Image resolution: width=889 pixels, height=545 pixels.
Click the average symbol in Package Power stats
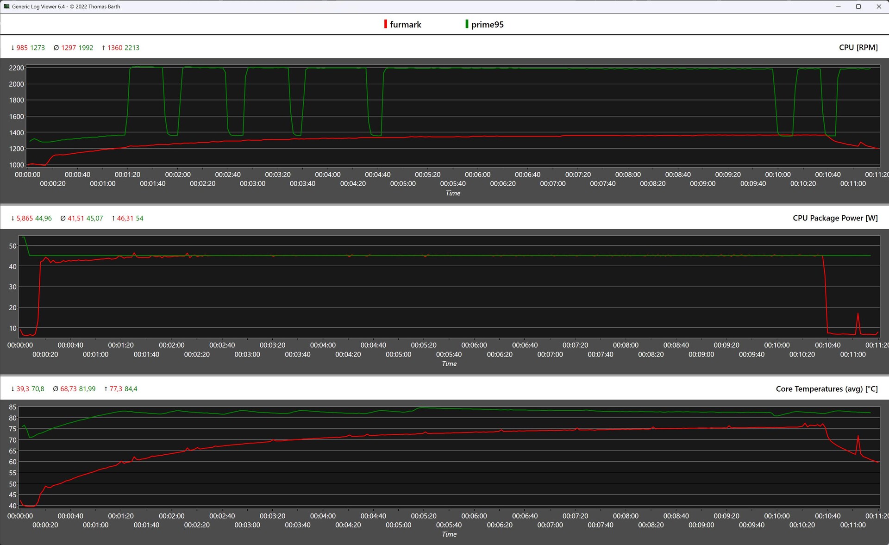(x=63, y=219)
